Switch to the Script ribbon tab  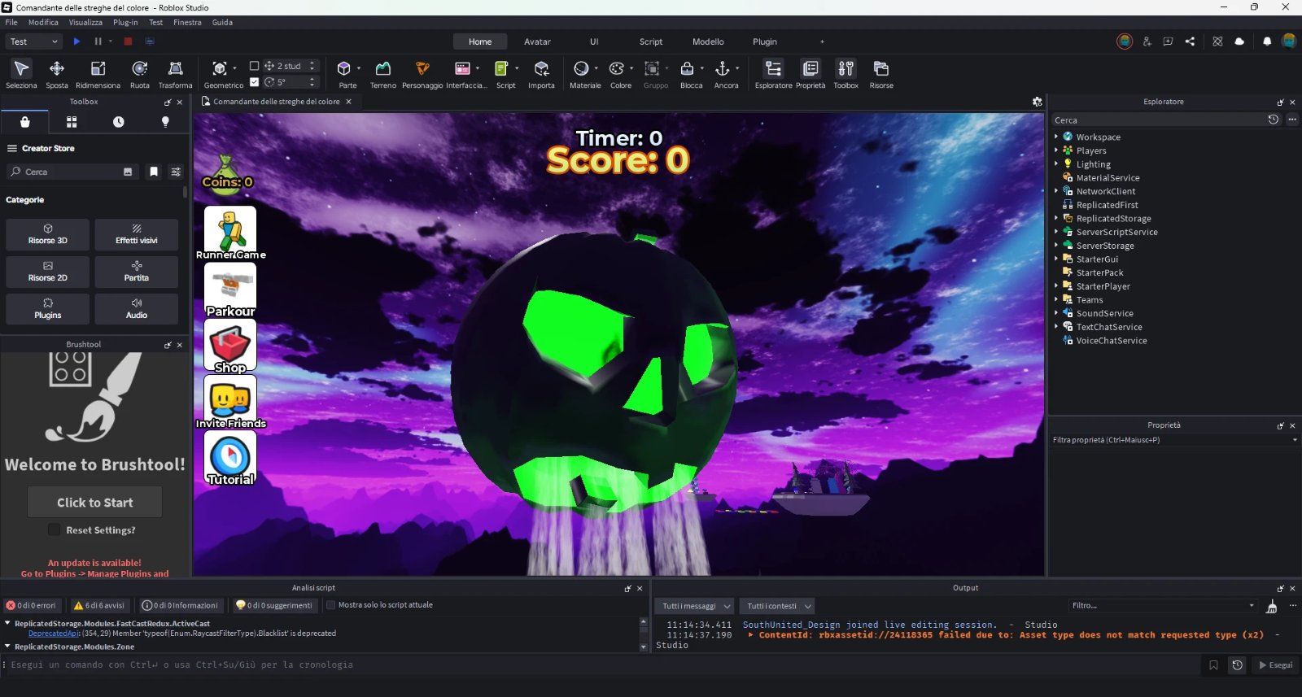pyautogui.click(x=651, y=41)
